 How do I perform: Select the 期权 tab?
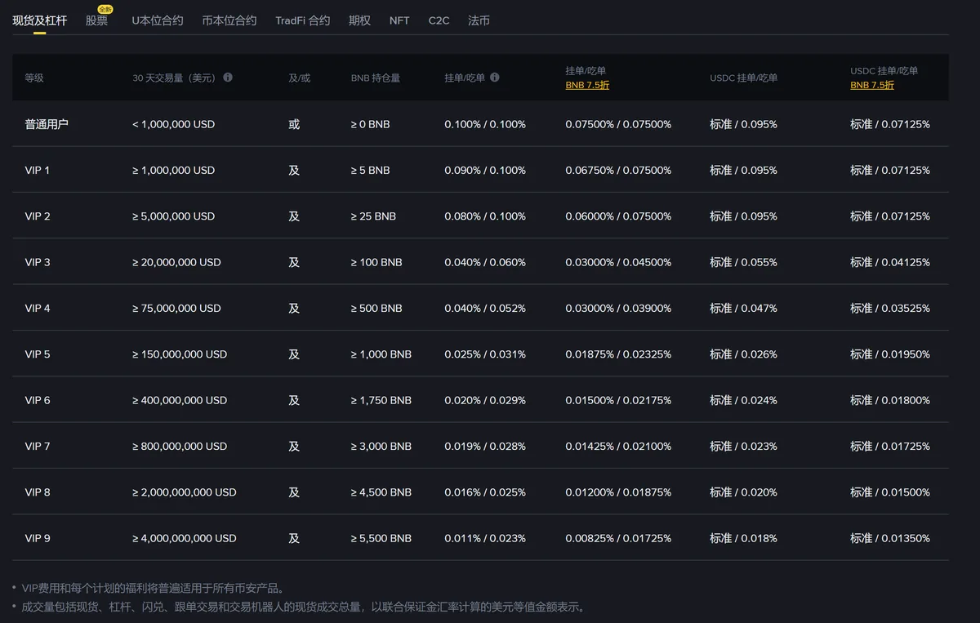[359, 20]
